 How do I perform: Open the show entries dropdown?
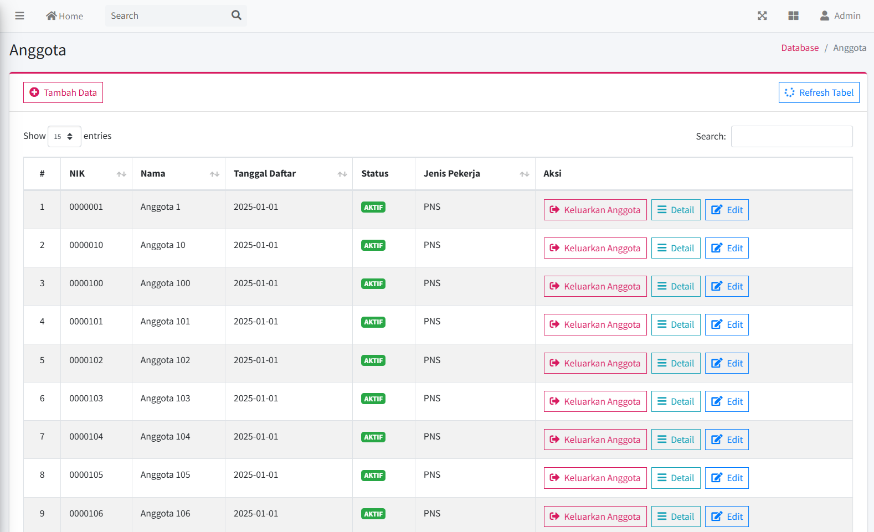click(x=64, y=136)
